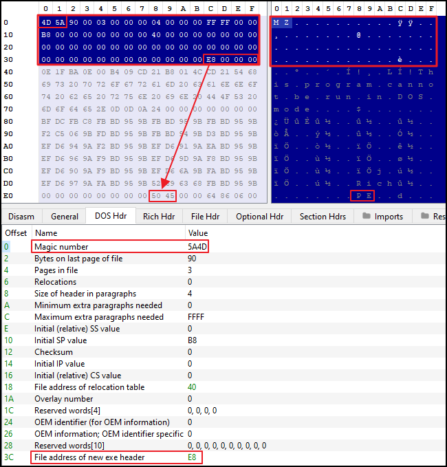Go to the File Hdr tab
The image size is (447, 467).
click(x=206, y=217)
